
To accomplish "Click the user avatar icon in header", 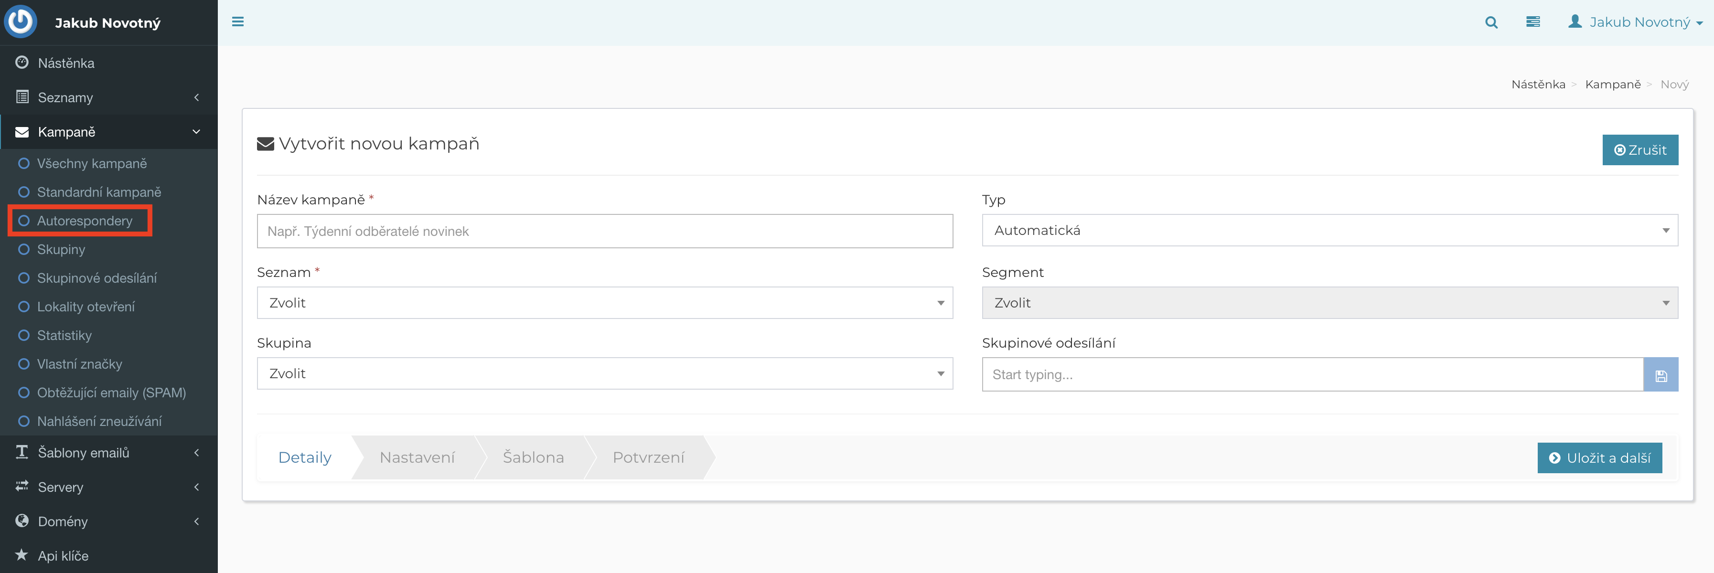I will tap(1575, 21).
